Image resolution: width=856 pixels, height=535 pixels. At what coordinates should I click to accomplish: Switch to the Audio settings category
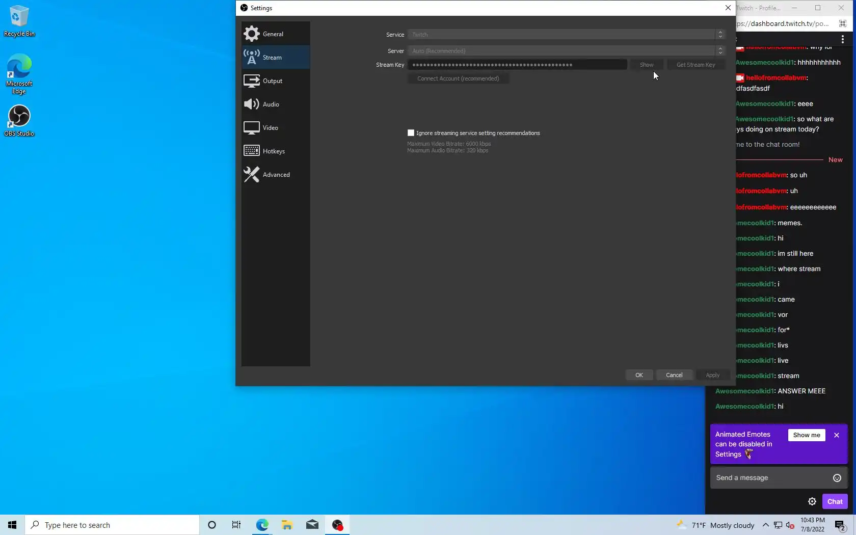pyautogui.click(x=275, y=104)
